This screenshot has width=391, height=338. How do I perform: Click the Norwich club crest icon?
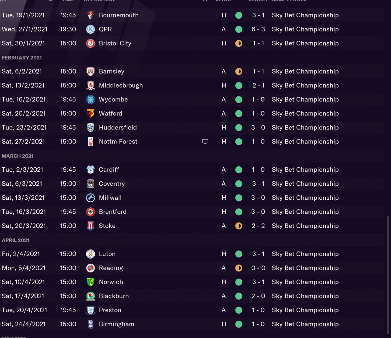[90, 282]
